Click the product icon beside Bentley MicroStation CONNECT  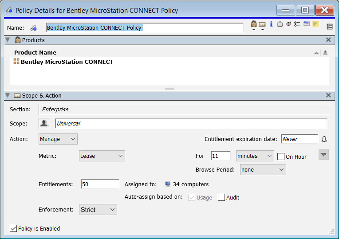click(16, 61)
